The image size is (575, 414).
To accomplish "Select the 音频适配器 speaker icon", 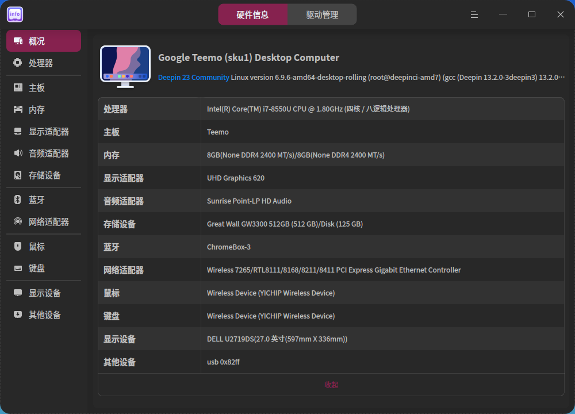I will [18, 154].
